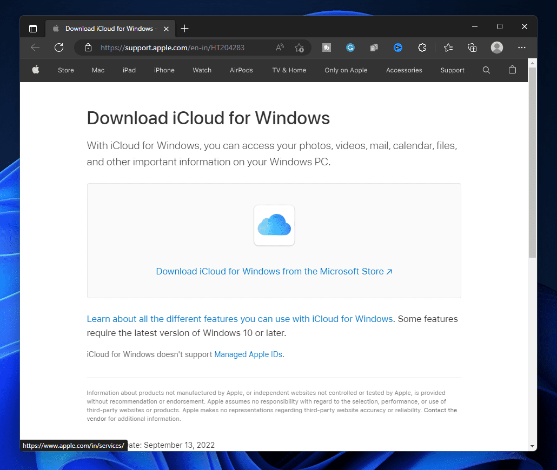557x470 pixels.
Task: Go back to the previous page
Action: (35, 48)
